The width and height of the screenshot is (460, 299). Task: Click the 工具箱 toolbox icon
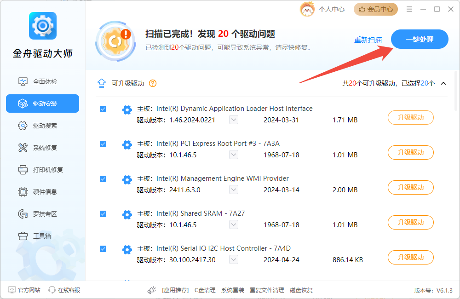23,236
